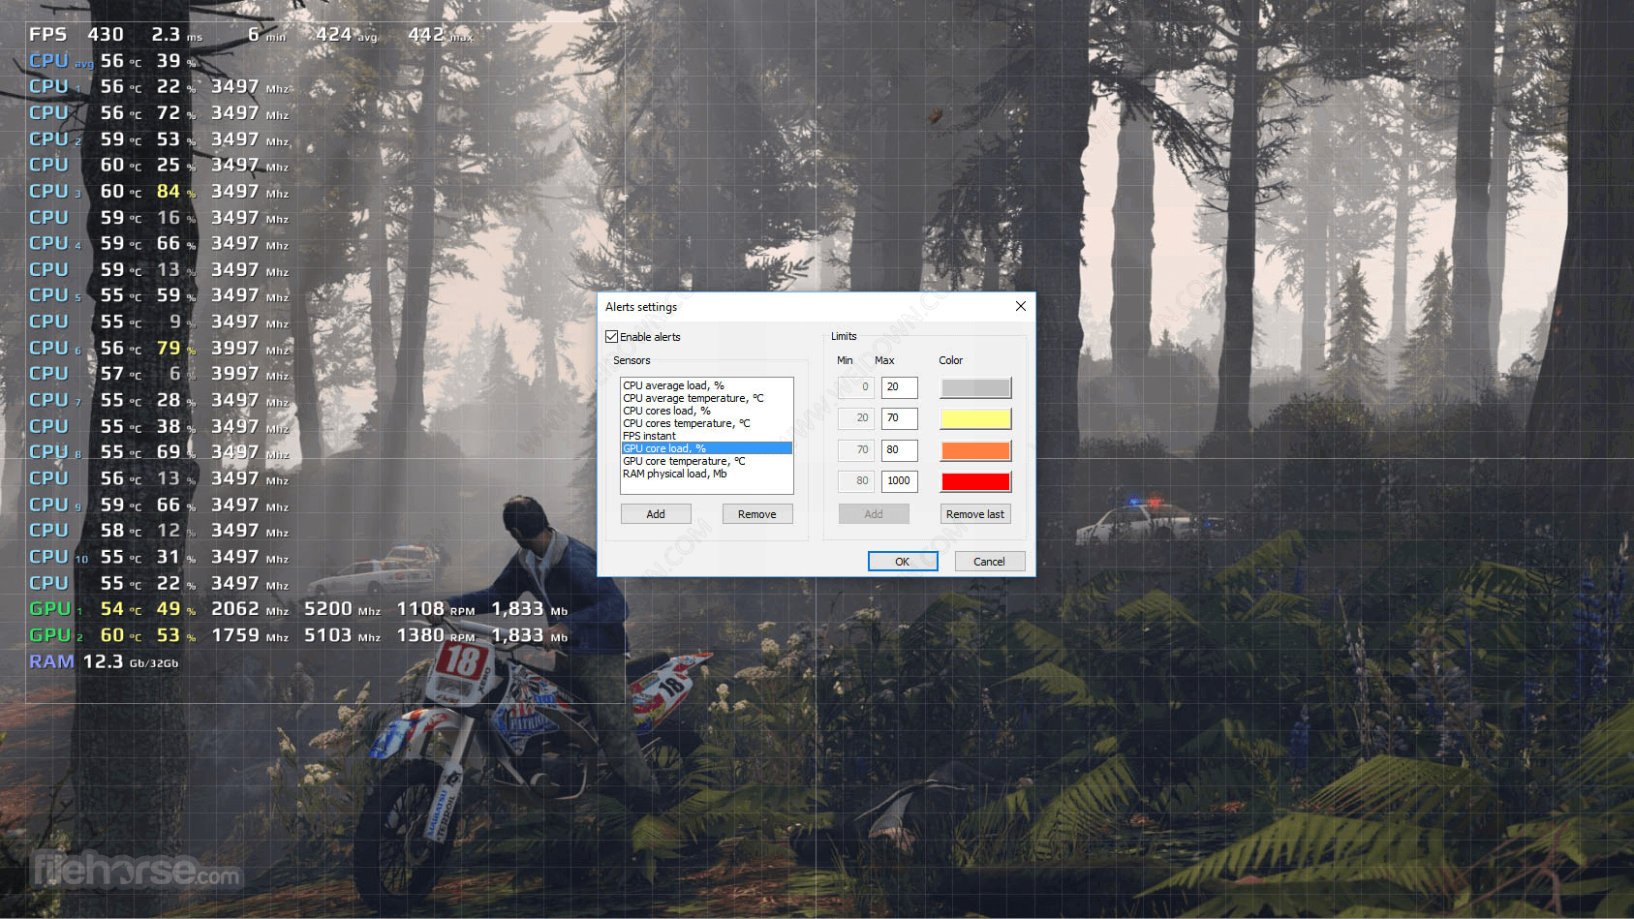Image resolution: width=1634 pixels, height=919 pixels.
Task: Select GPU core load, % sensor
Action: pyautogui.click(x=706, y=448)
